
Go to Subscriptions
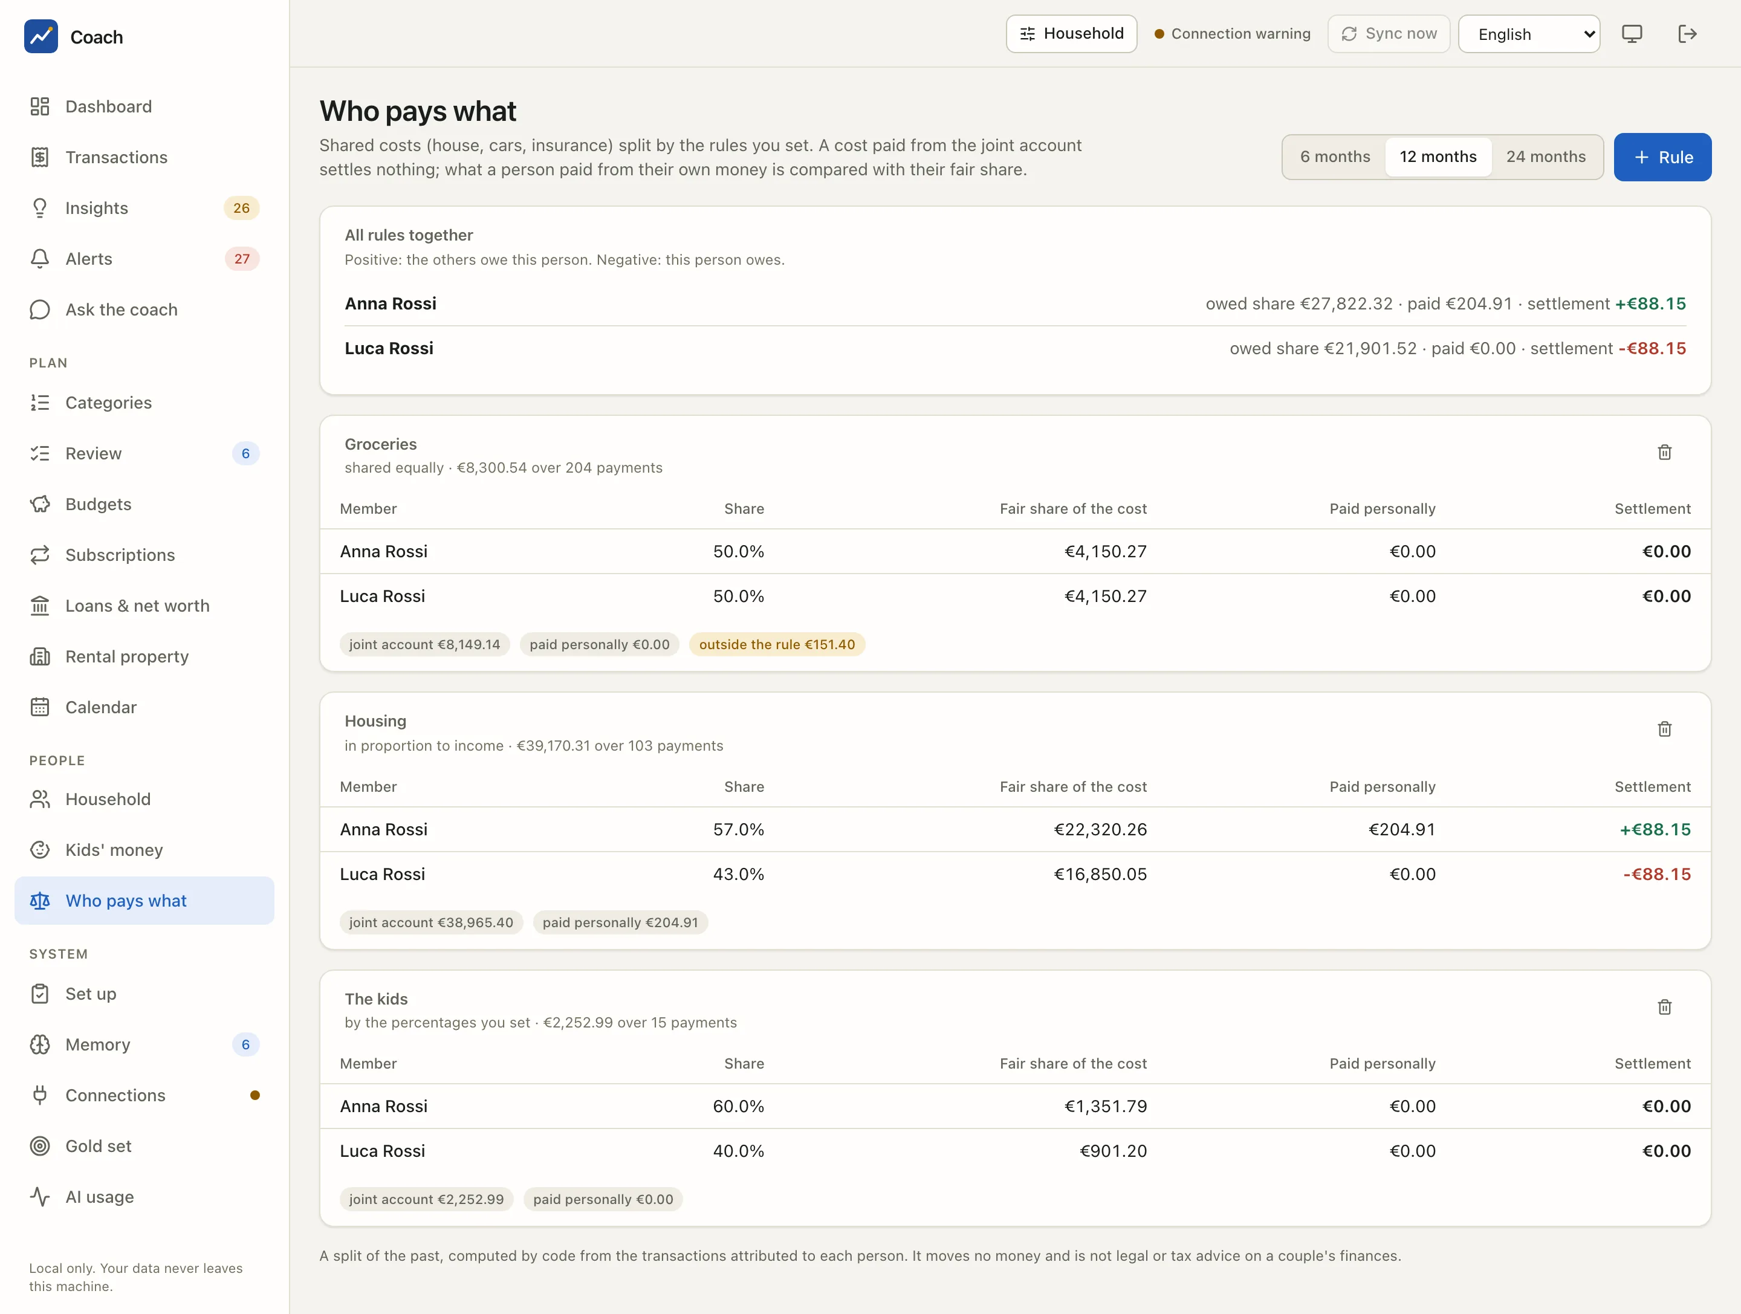[x=145, y=555]
